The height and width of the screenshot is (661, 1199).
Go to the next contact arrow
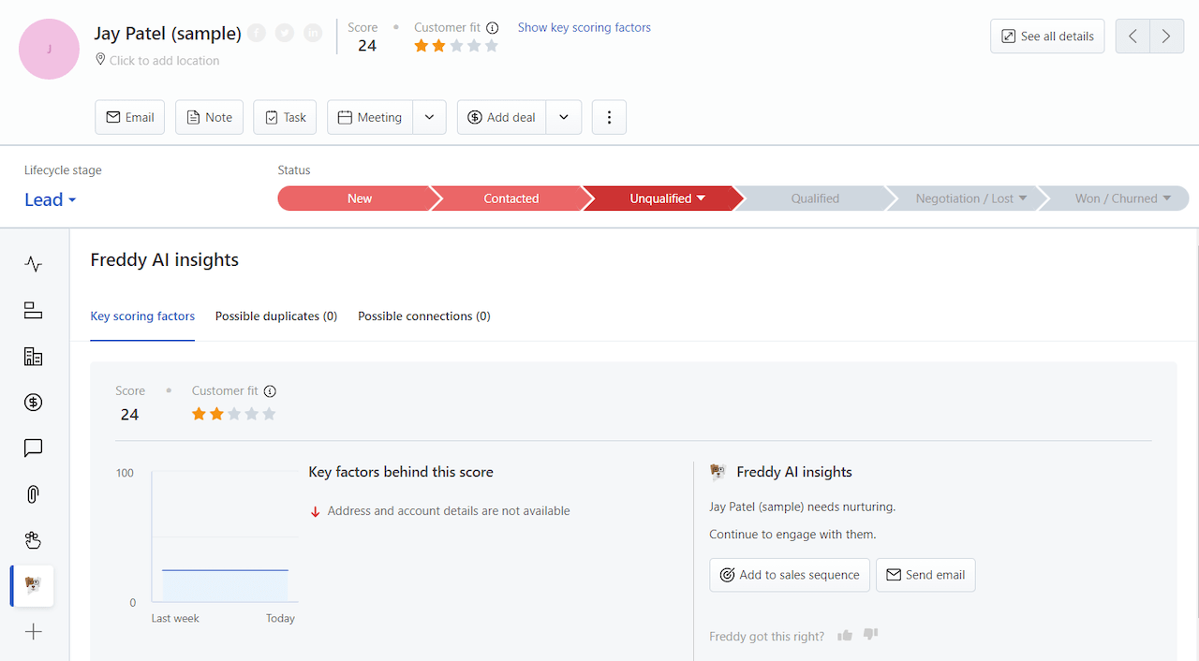[x=1166, y=37]
